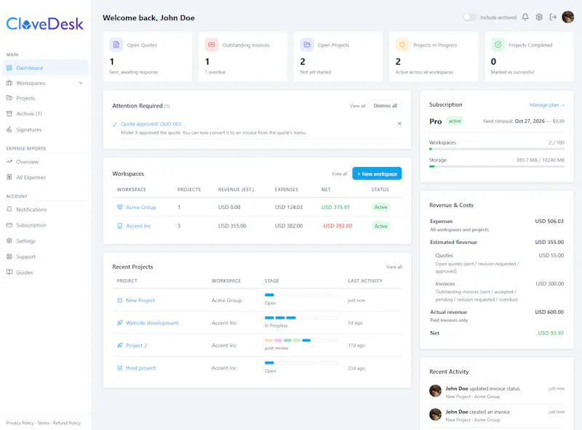Click the rocket icon beside Project 2
Viewport: 582px width, 430px height.
[120, 346]
